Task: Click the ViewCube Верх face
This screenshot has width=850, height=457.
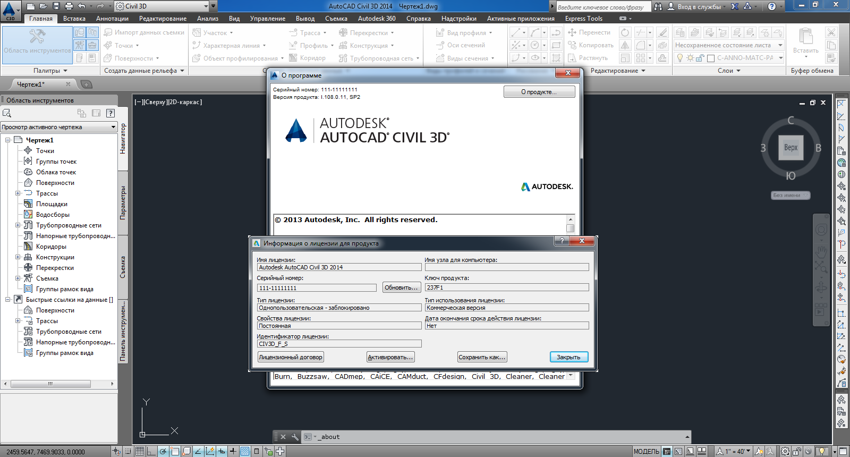Action: tap(790, 147)
